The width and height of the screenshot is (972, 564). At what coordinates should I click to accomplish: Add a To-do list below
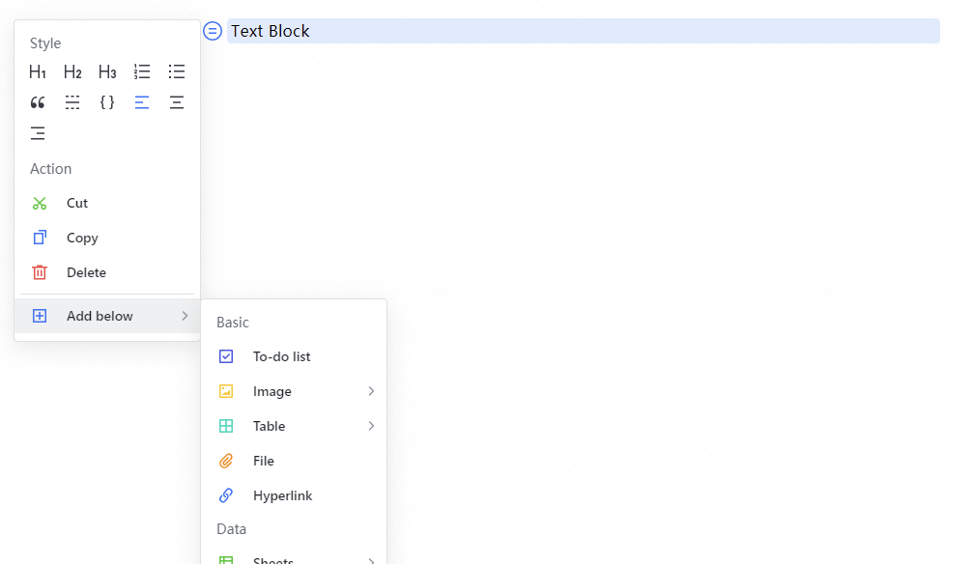point(281,356)
